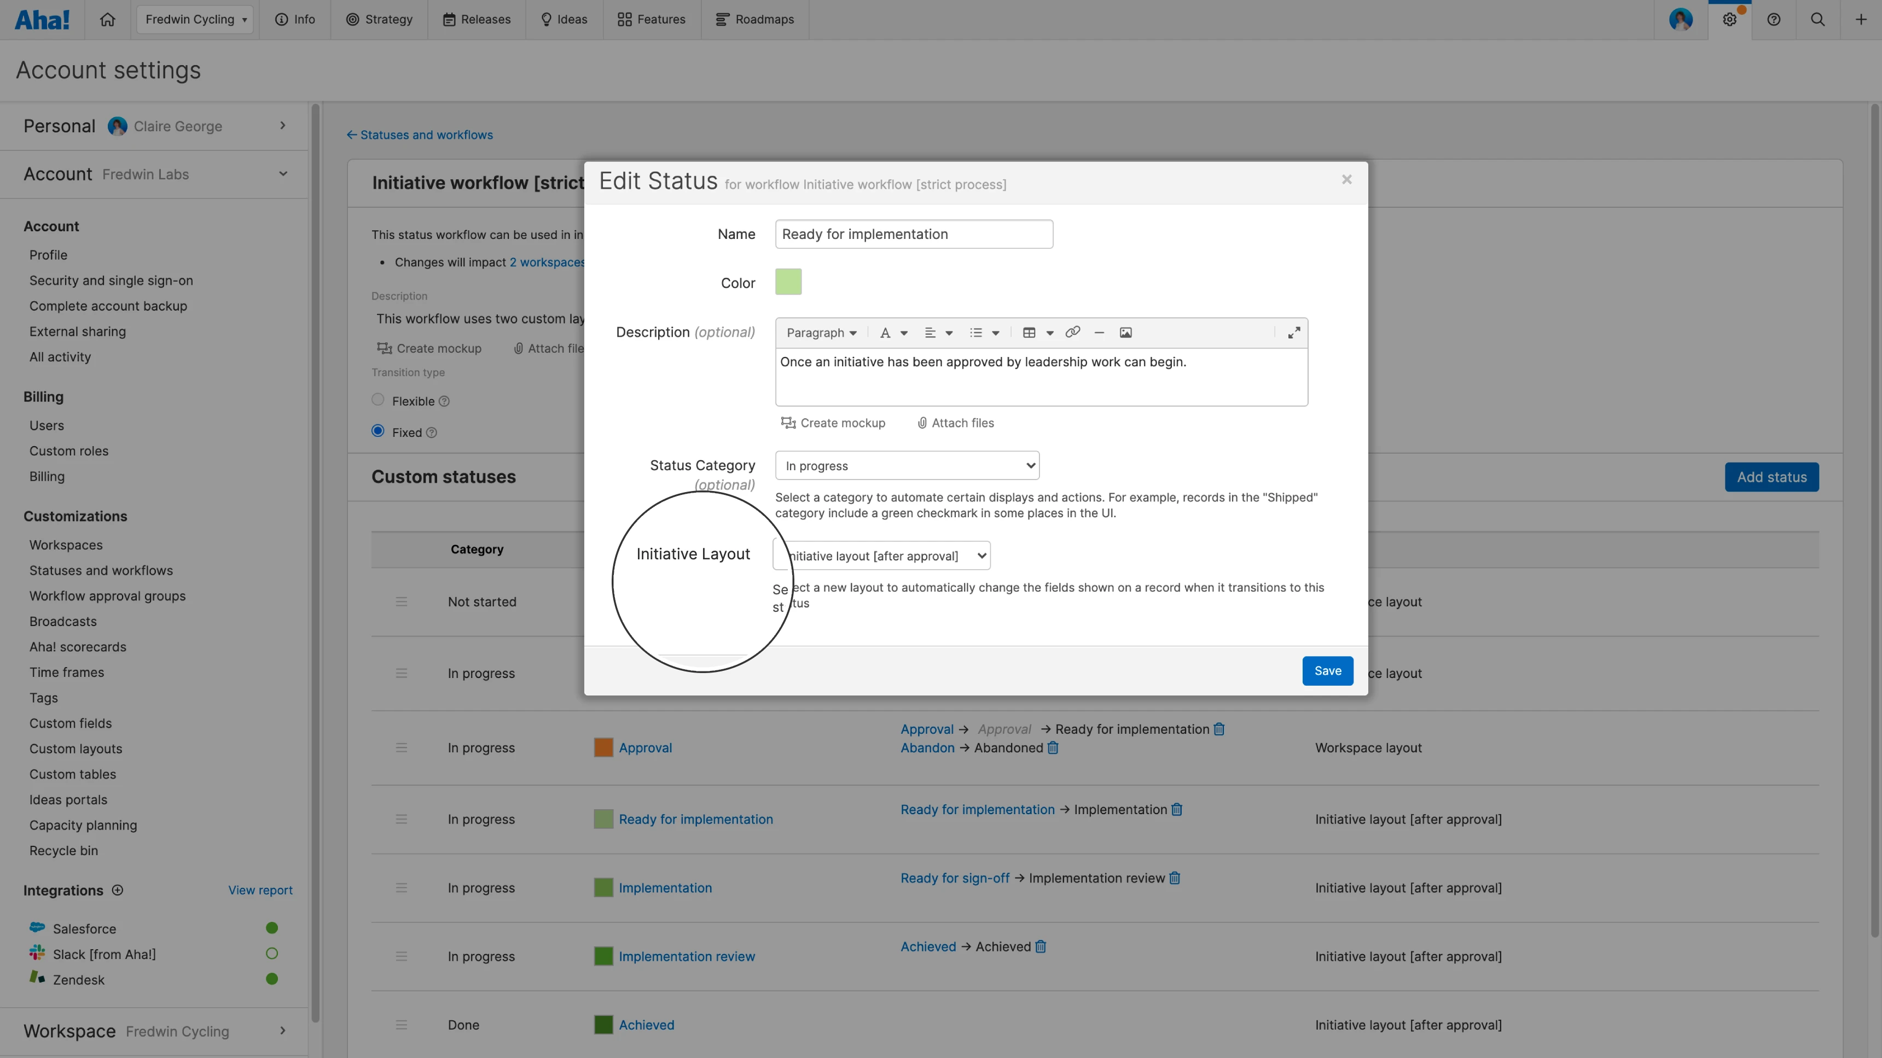
Task: Open the Features menu
Action: 651,20
